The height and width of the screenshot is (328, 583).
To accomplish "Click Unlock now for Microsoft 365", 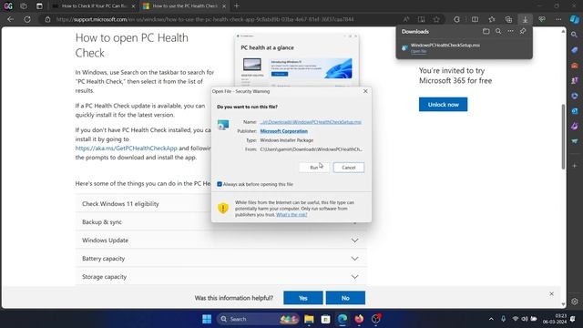I will click(x=443, y=105).
